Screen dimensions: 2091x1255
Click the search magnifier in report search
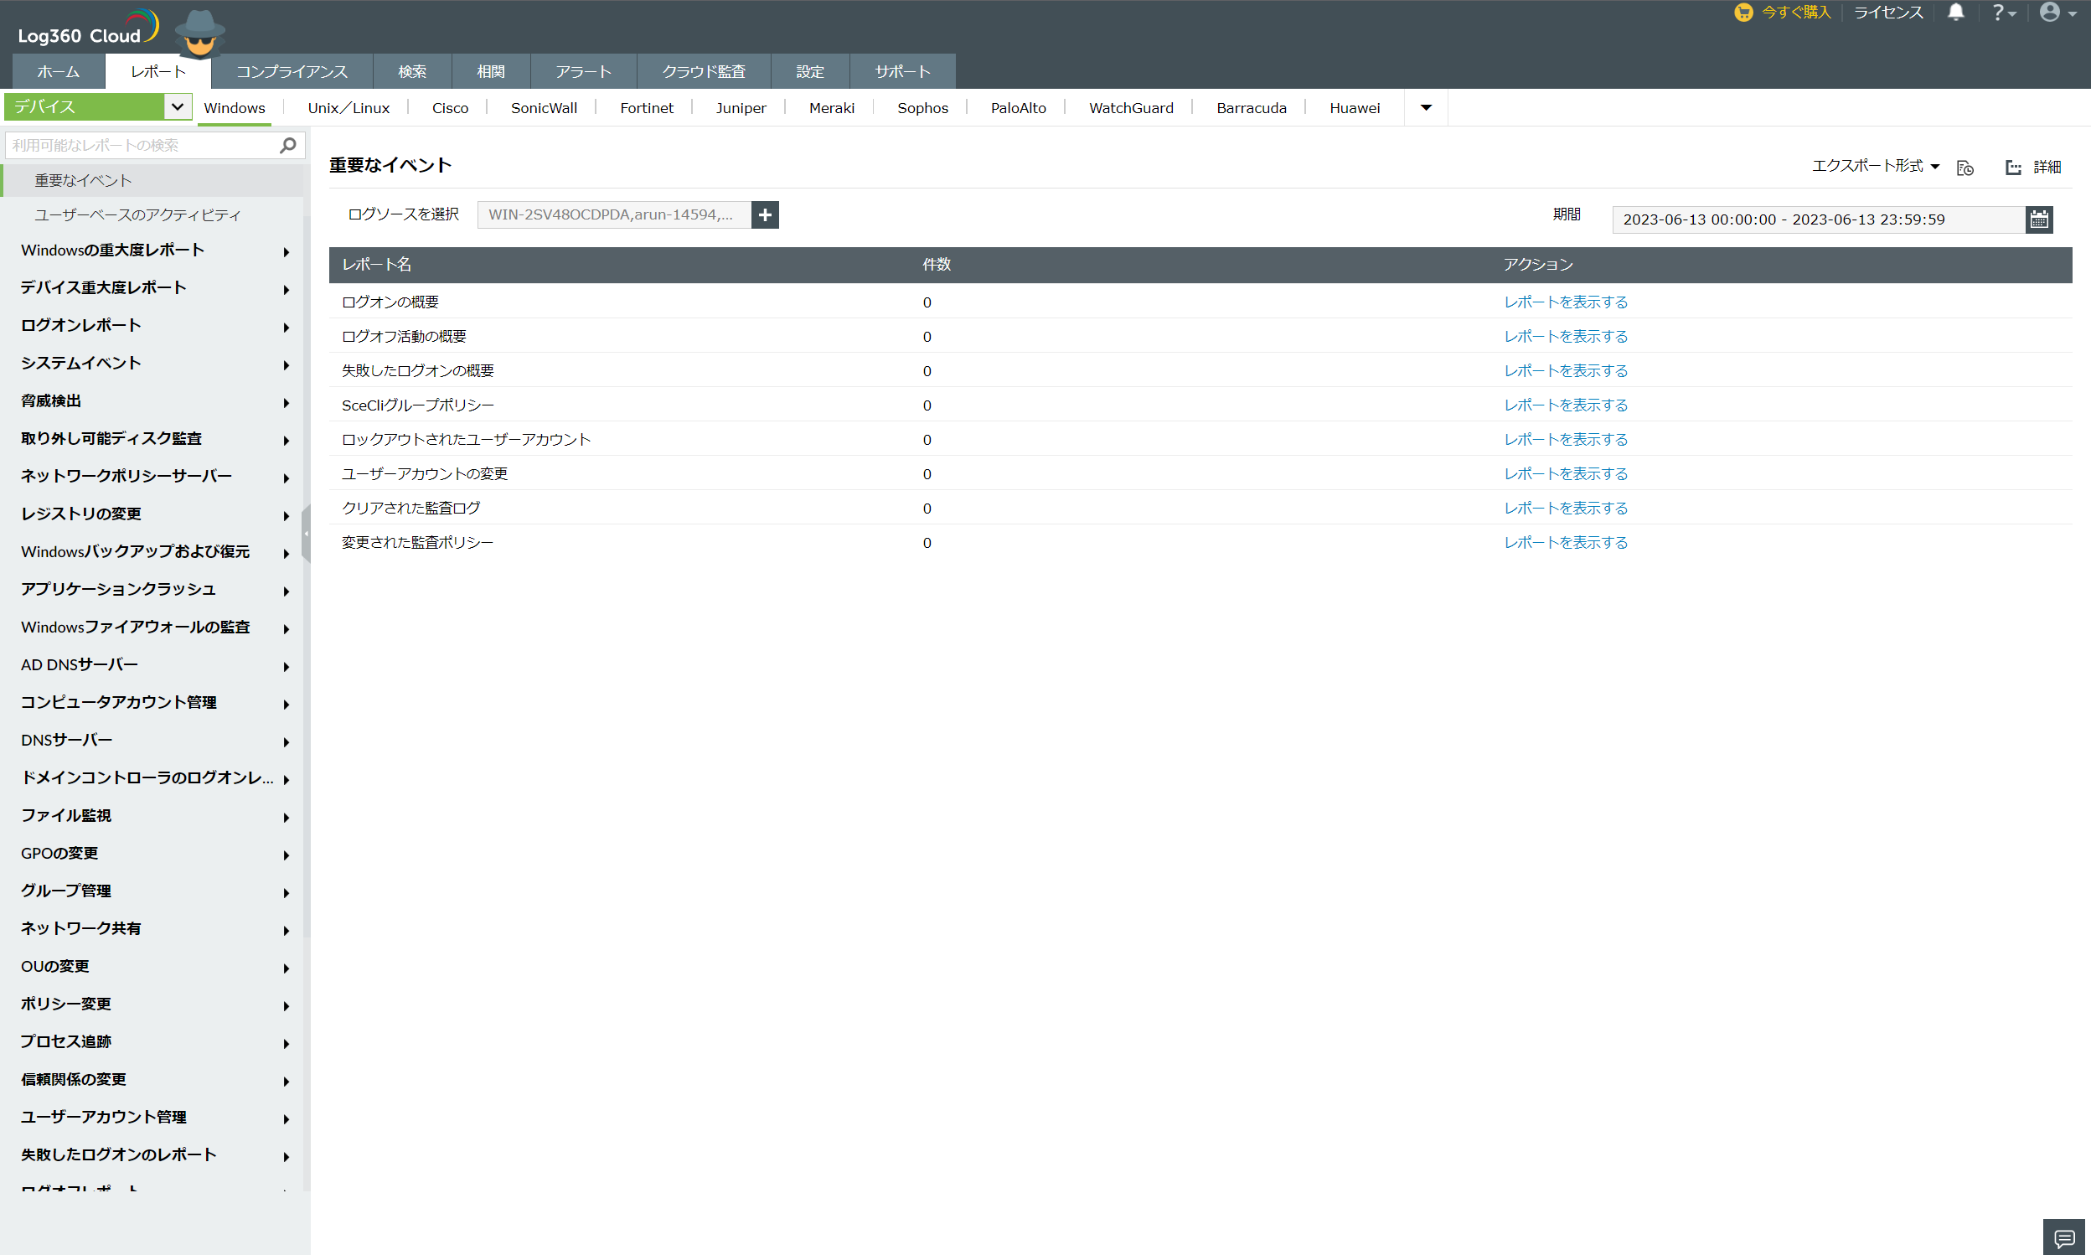pos(287,146)
